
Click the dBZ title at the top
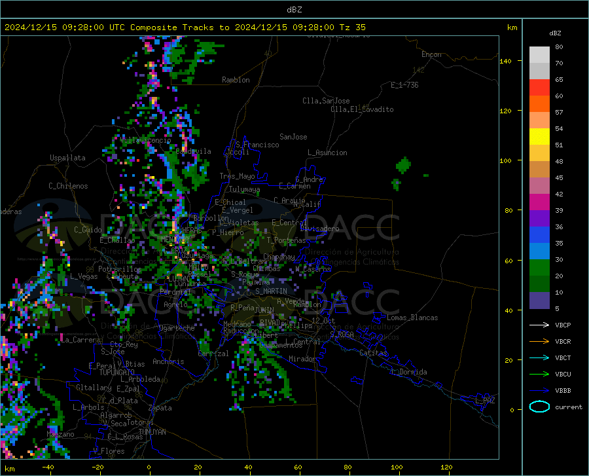pos(294,10)
